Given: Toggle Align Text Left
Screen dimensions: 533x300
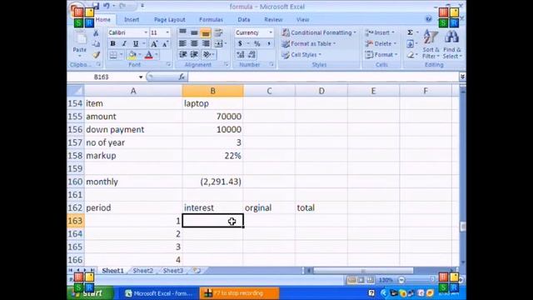Looking at the screenshot, I should 182,43.
